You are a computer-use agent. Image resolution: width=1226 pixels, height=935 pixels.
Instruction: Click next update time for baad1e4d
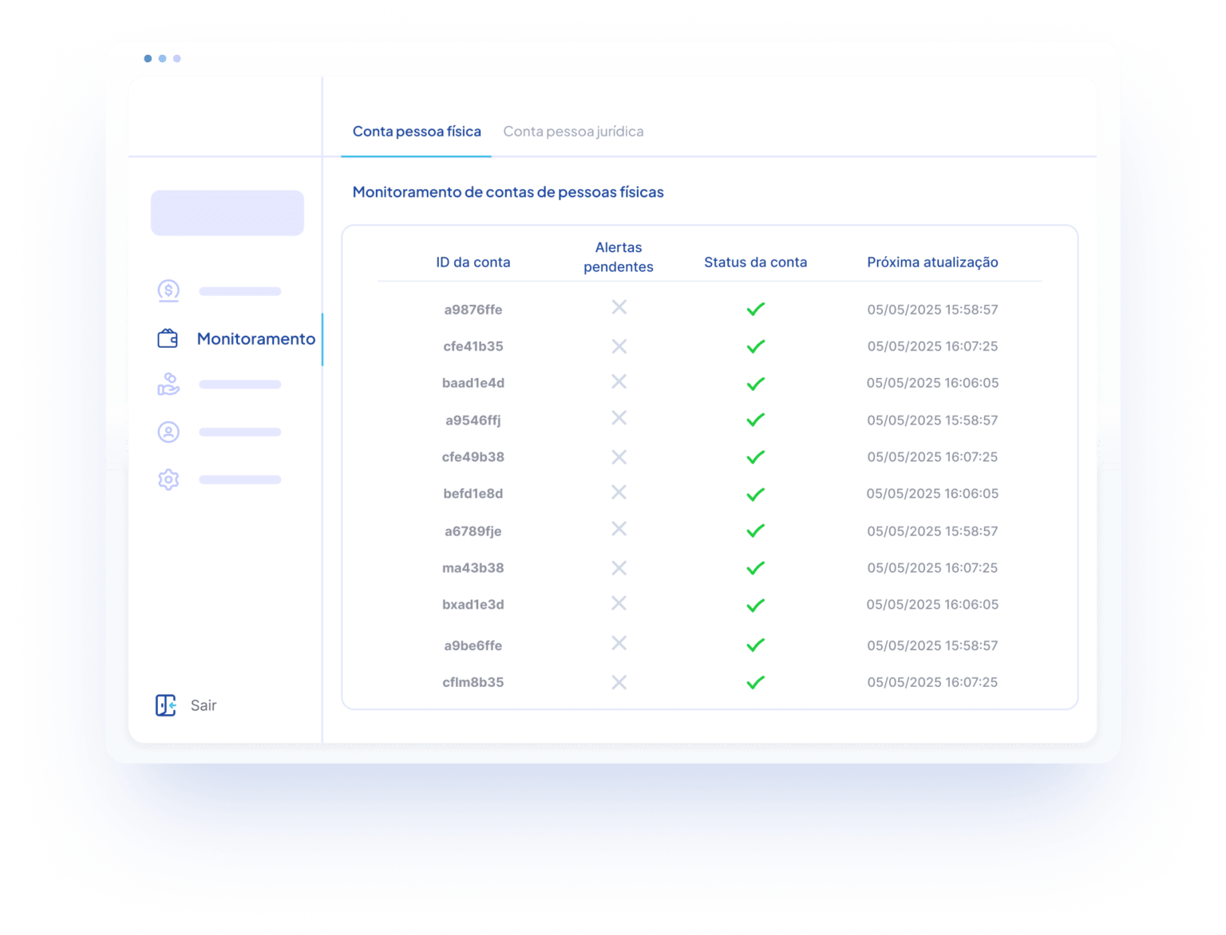click(932, 383)
